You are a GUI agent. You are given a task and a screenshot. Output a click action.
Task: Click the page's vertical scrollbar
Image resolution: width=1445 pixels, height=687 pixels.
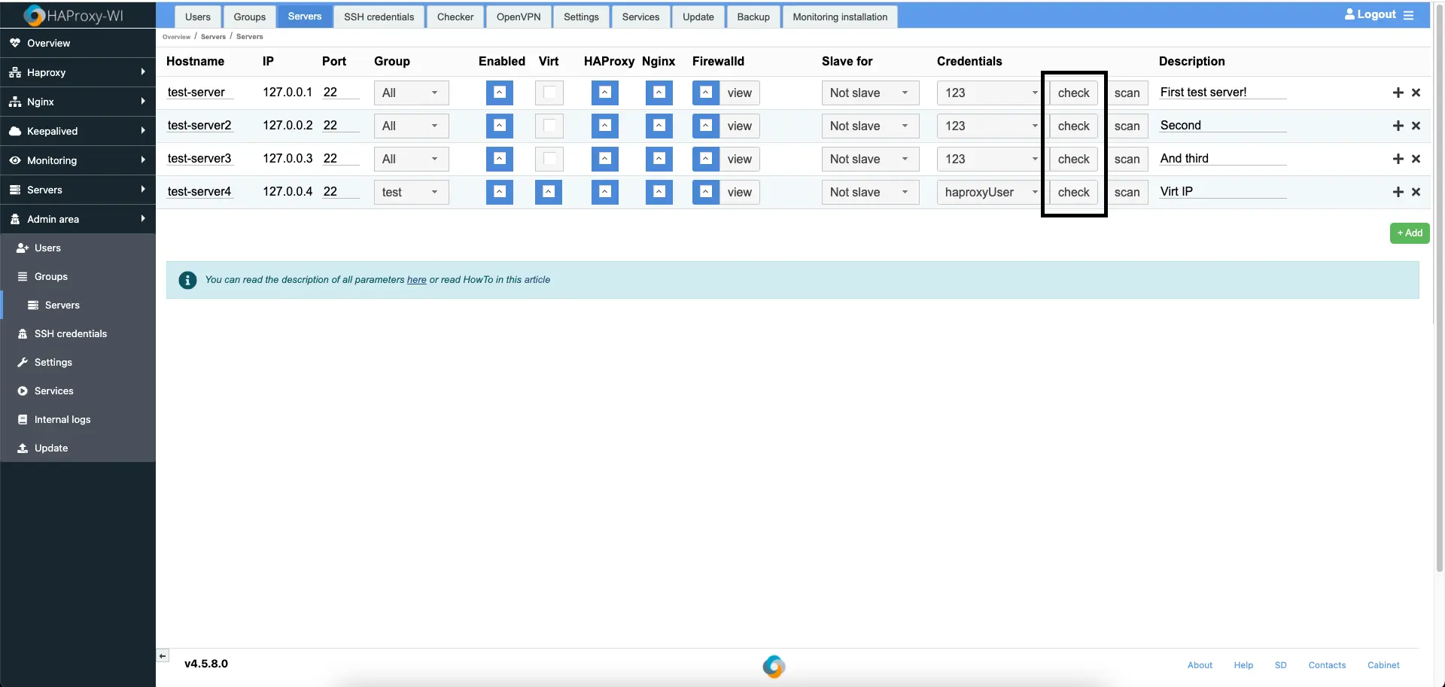click(1438, 301)
